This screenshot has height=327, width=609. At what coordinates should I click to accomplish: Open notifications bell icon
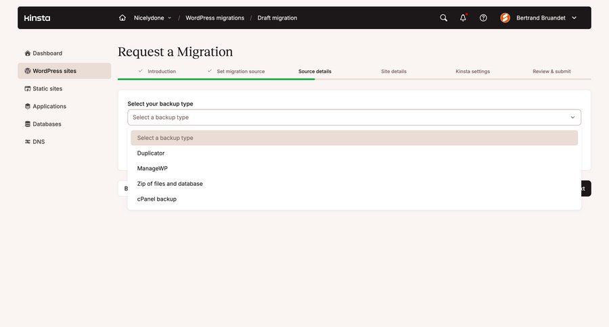464,18
